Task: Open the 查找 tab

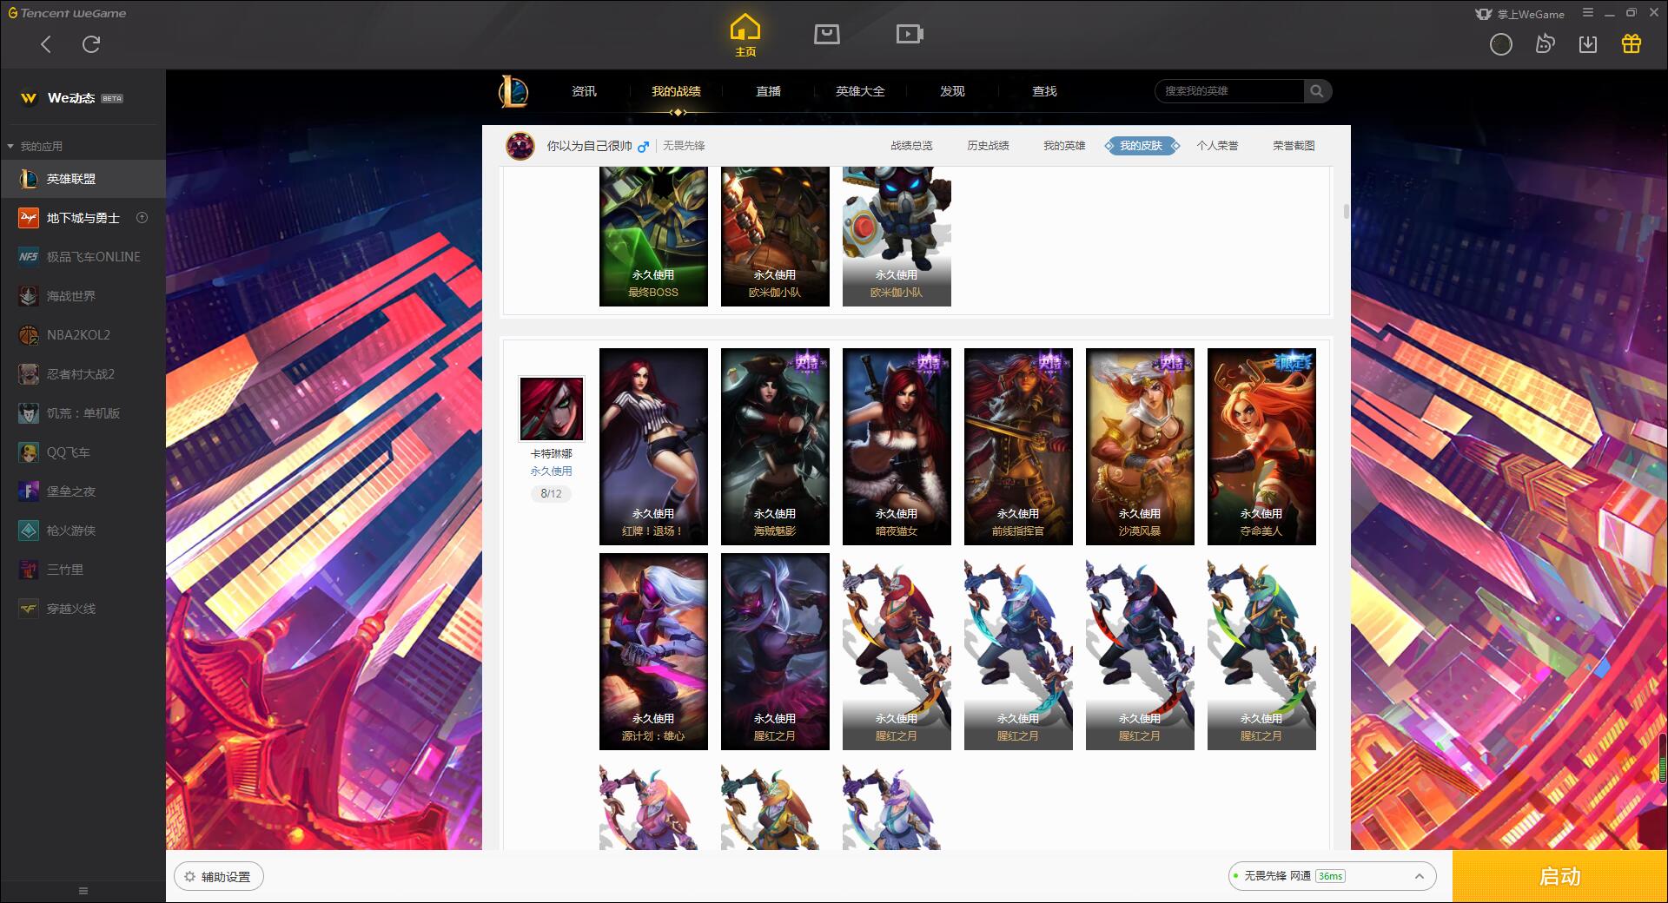Action: point(1044,91)
